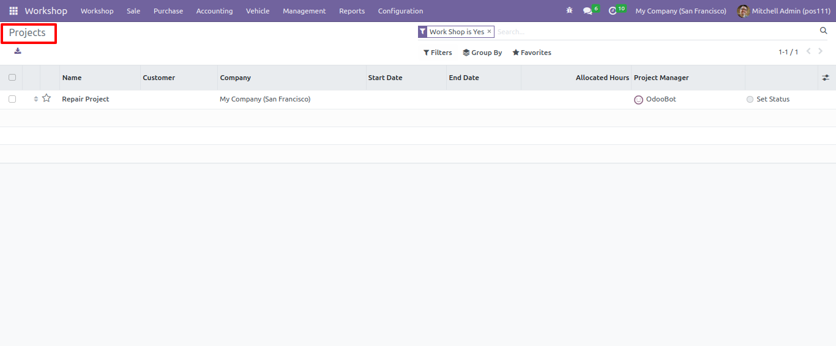Tick the Repair Project row checkbox
836x346 pixels.
click(12, 99)
